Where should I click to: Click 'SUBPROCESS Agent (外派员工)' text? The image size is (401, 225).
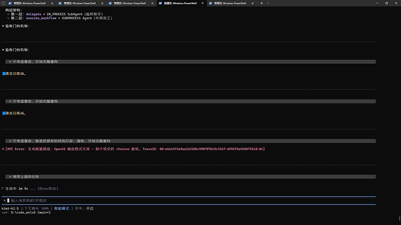[87, 18]
